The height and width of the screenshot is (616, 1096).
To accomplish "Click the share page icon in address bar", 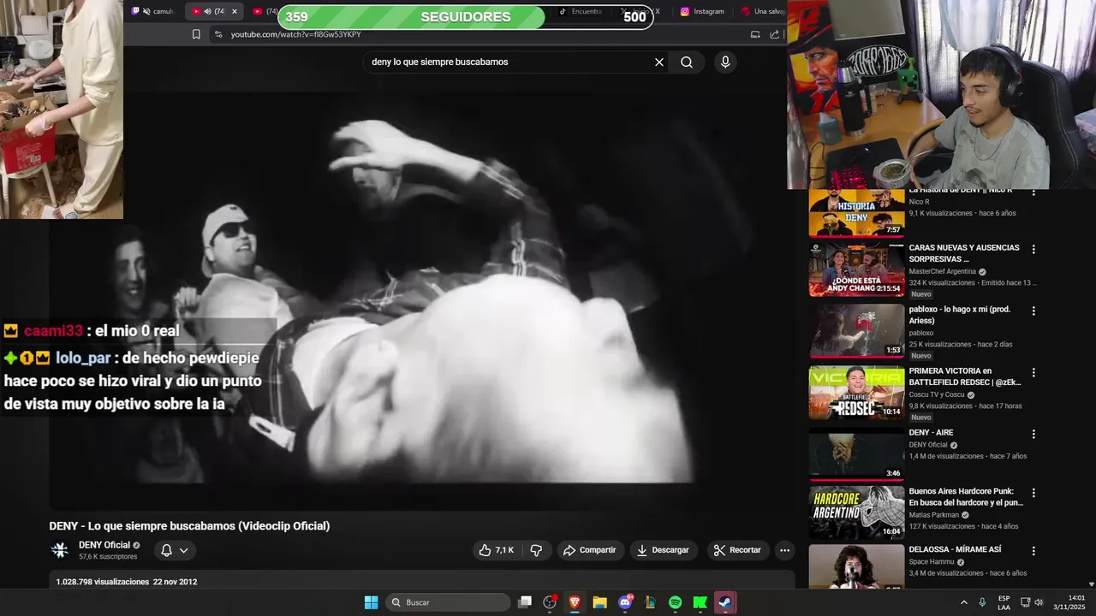I will click(775, 34).
